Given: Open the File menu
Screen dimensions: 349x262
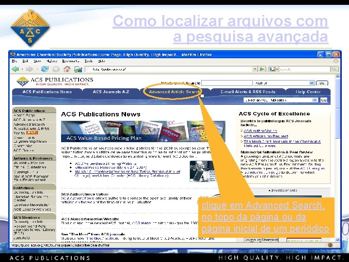Looking at the screenshot, I should coord(15,61).
